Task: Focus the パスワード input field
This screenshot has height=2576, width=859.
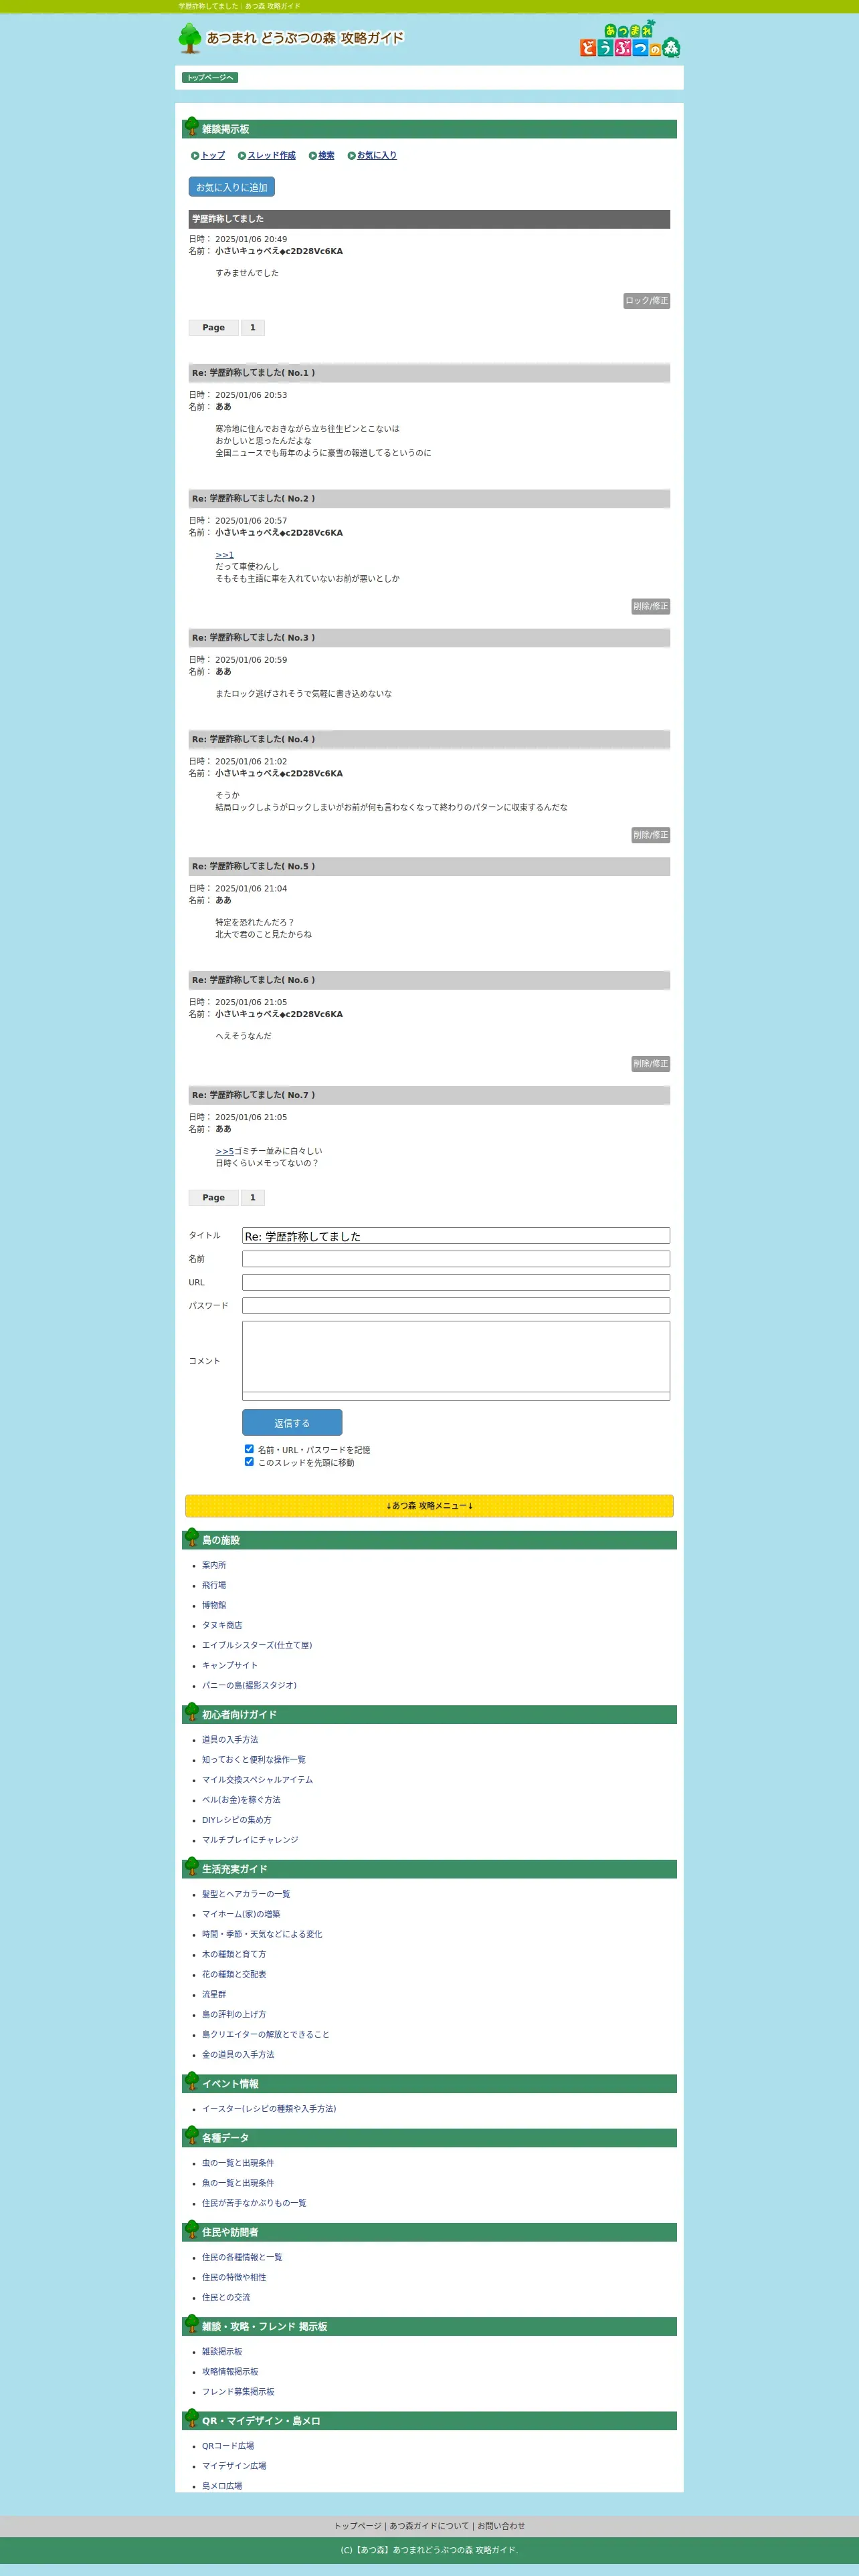Action: (x=456, y=1306)
